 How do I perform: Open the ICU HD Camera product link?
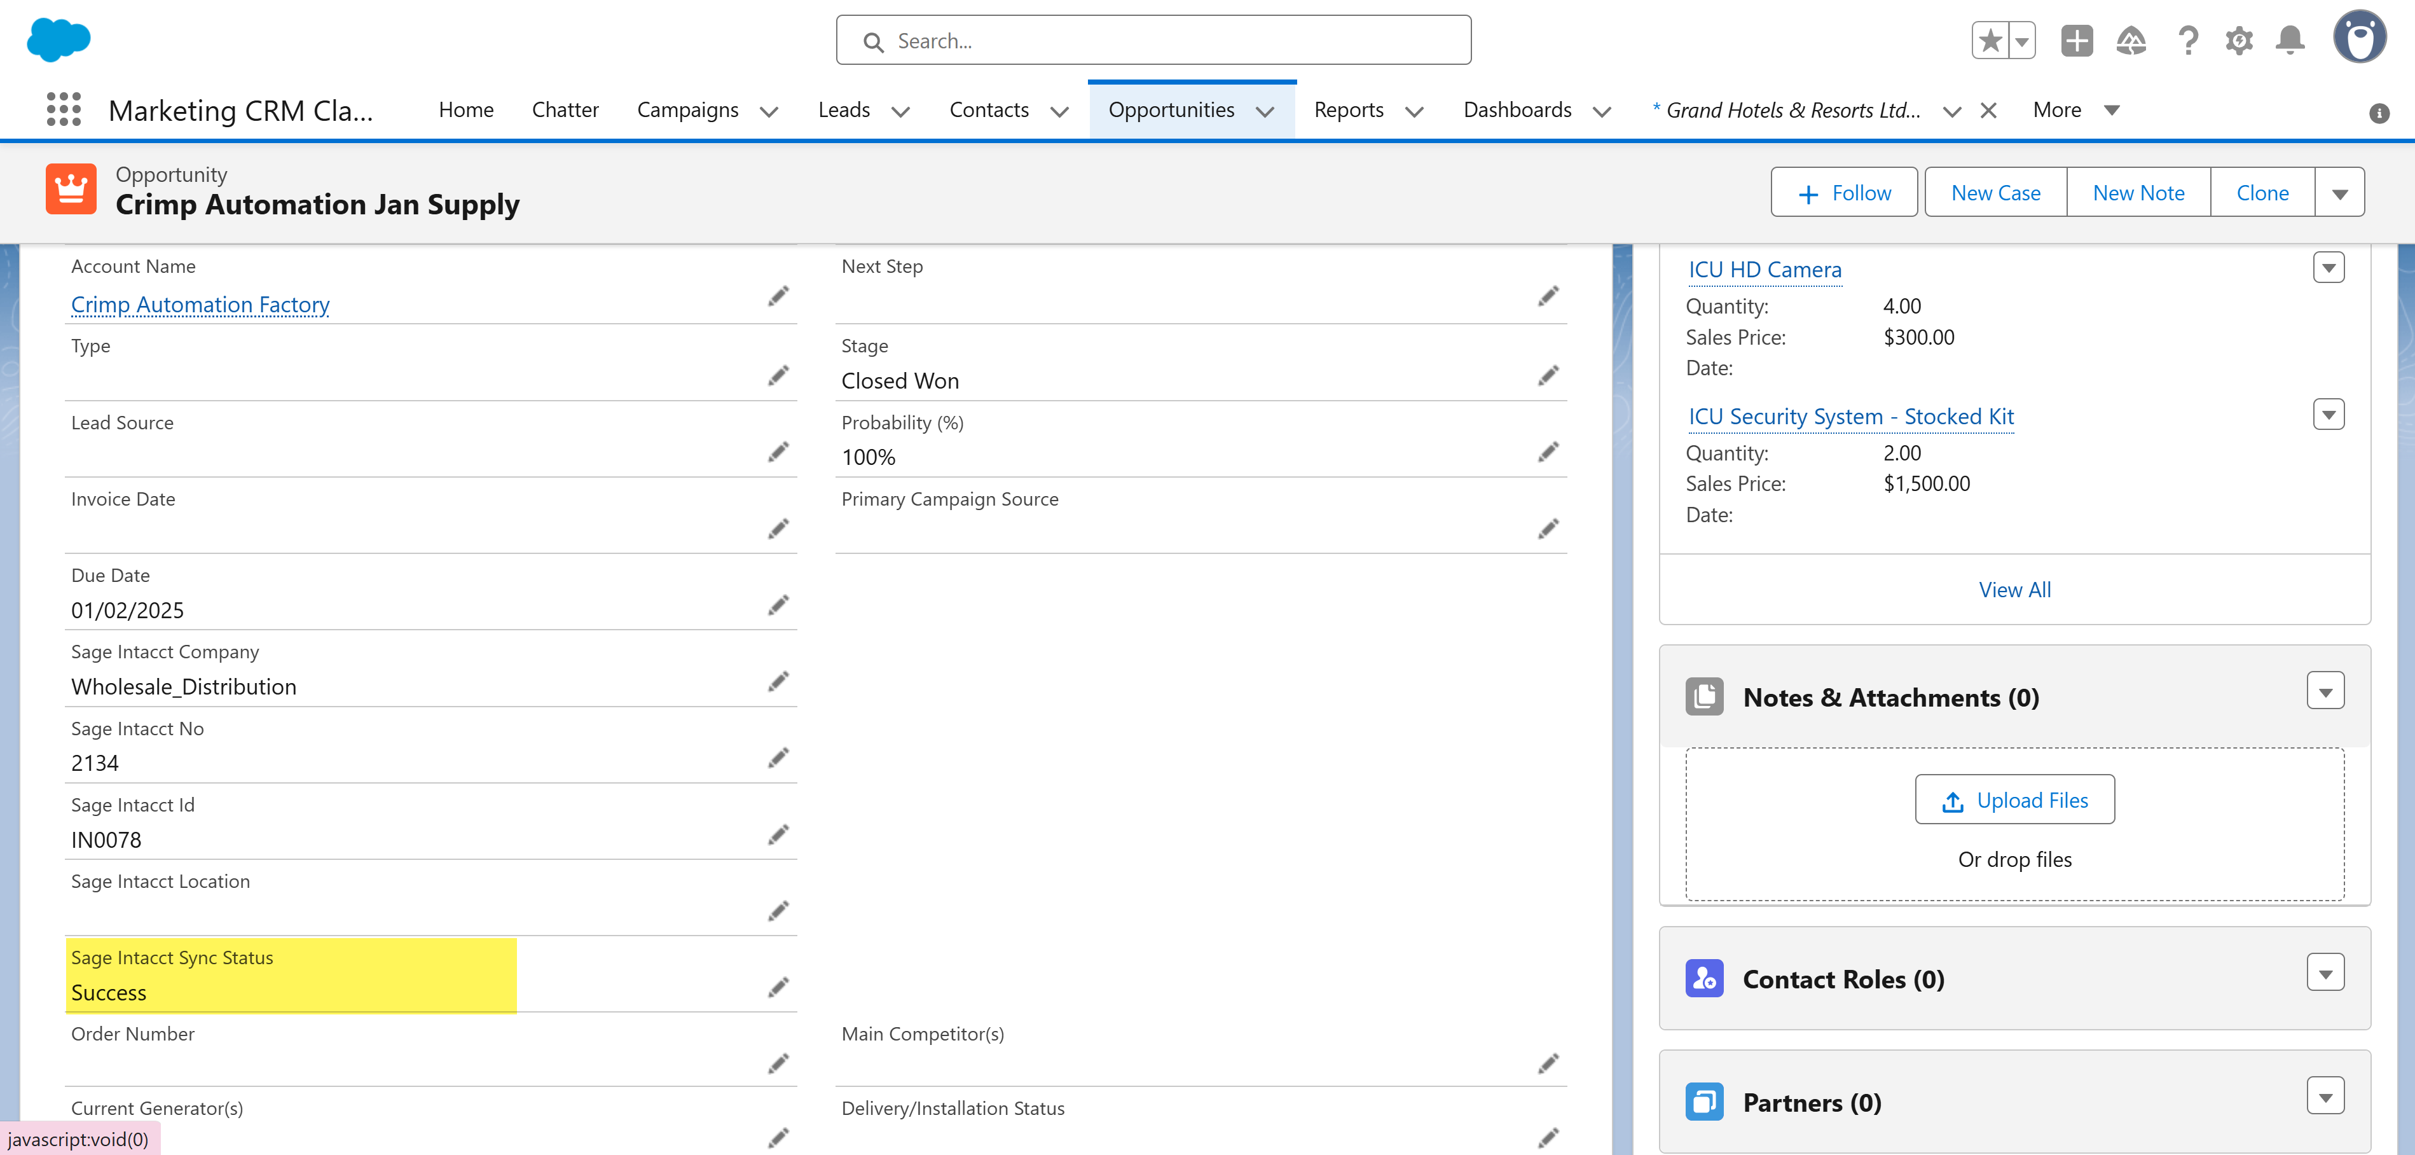[x=1765, y=270]
